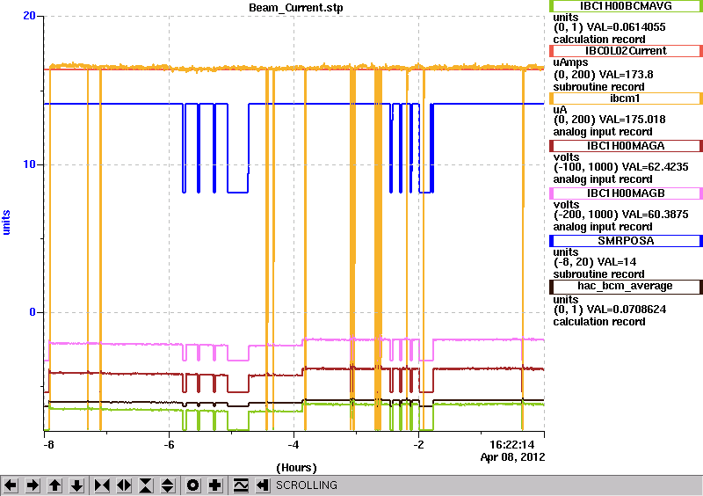703x496 pixels.
Task: Click the (Hours) x-axis label
Action: pyautogui.click(x=296, y=468)
